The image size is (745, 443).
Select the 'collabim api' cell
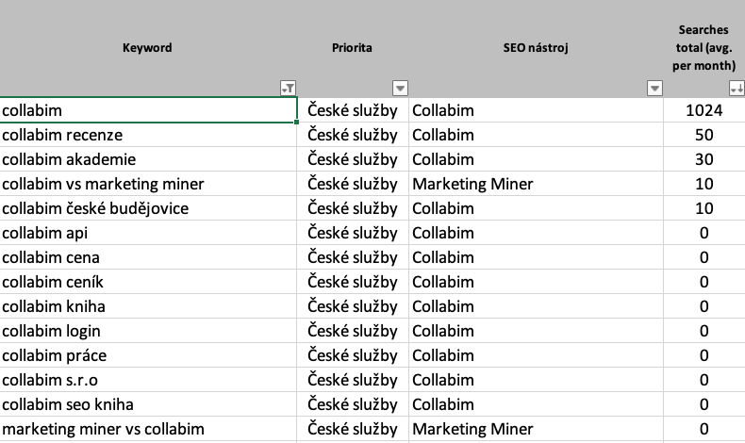point(148,233)
